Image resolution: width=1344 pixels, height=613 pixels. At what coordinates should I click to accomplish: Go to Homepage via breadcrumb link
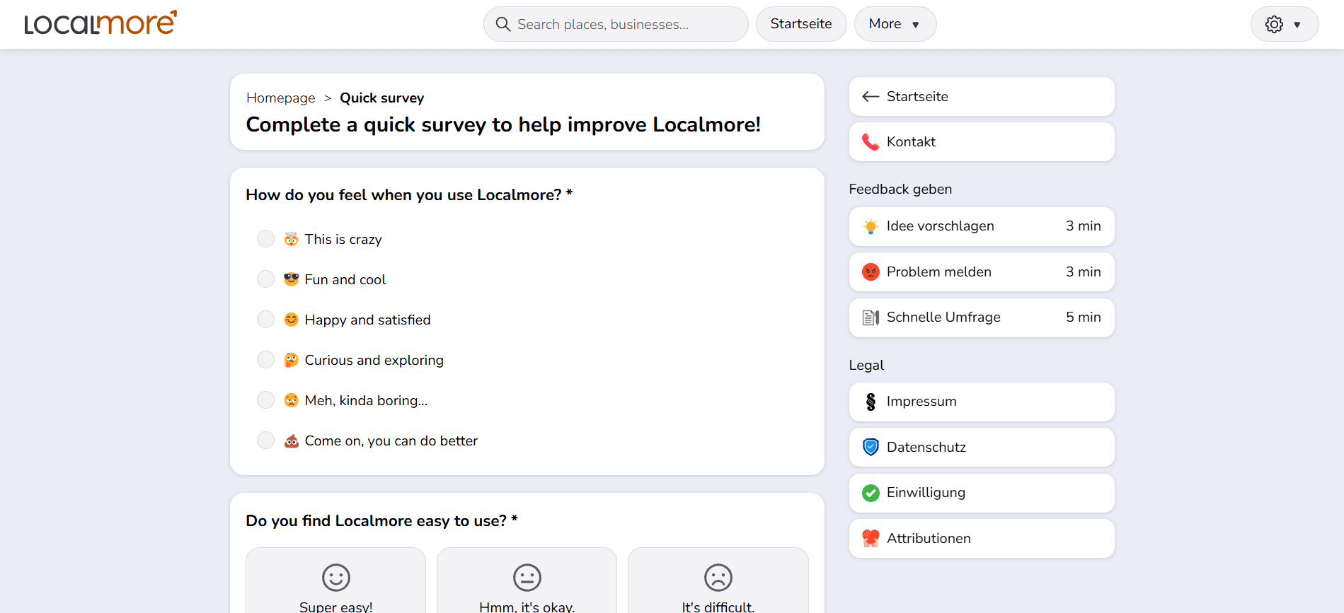point(280,98)
